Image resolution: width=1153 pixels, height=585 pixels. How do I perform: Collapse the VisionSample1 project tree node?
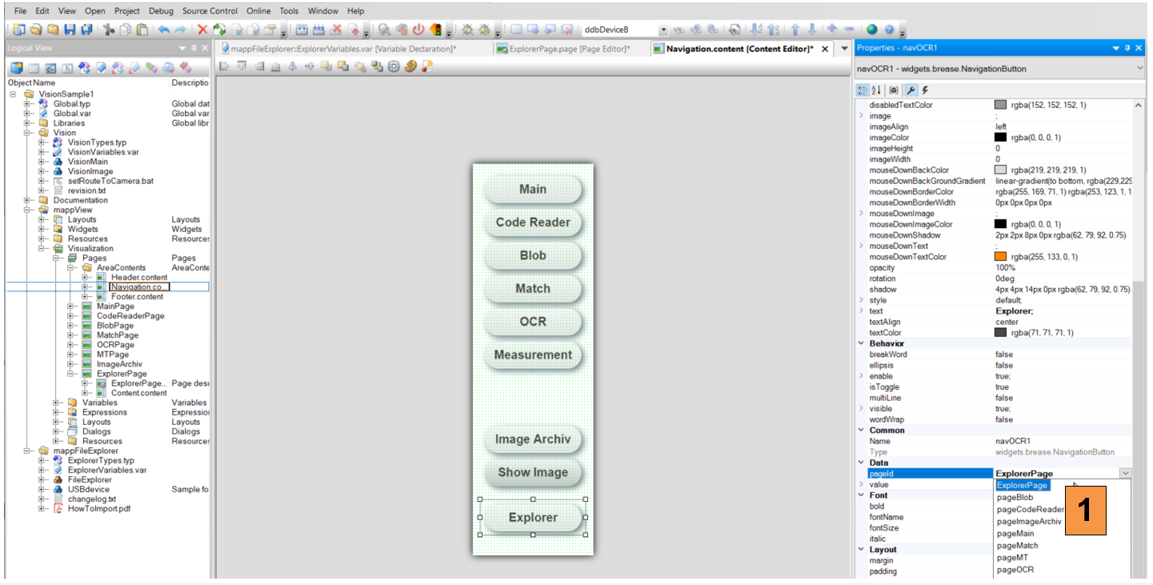[14, 94]
